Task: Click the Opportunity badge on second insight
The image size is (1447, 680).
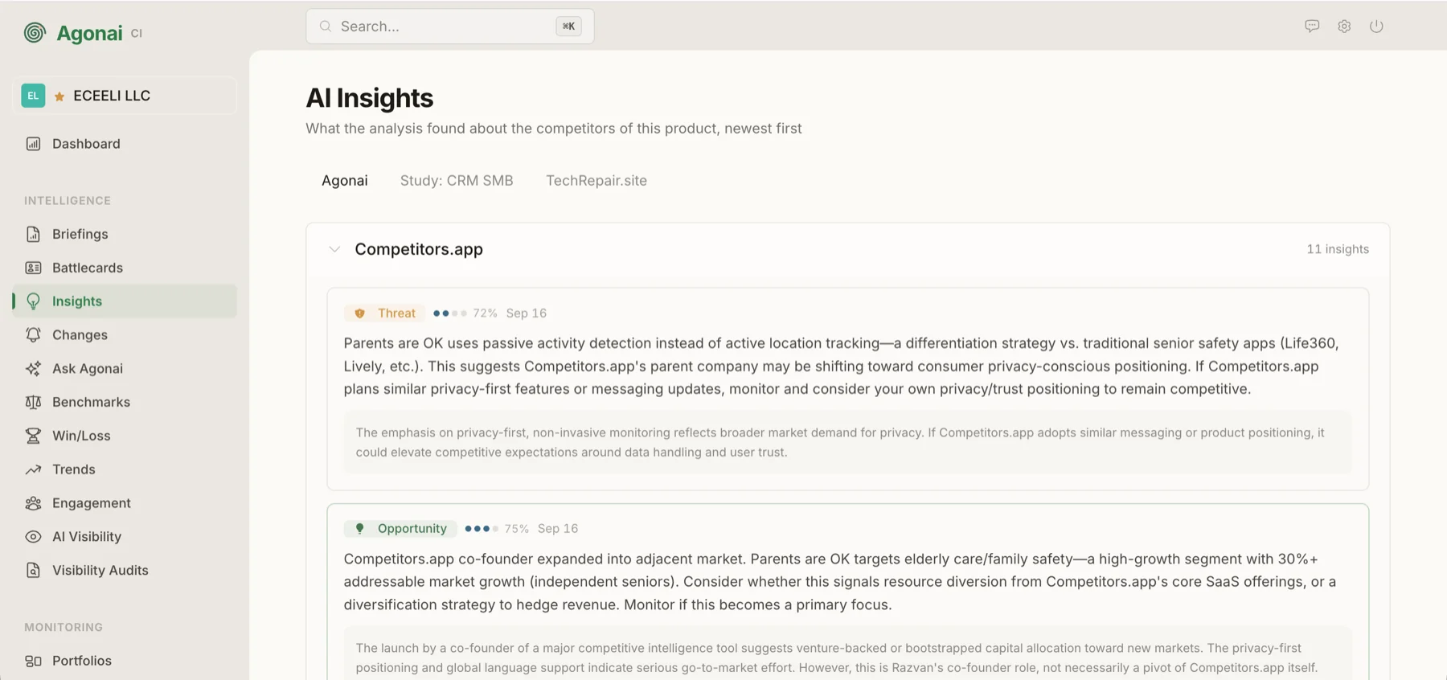Action: [400, 529]
